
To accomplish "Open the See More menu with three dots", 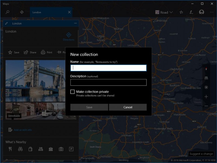I will tap(212, 12).
